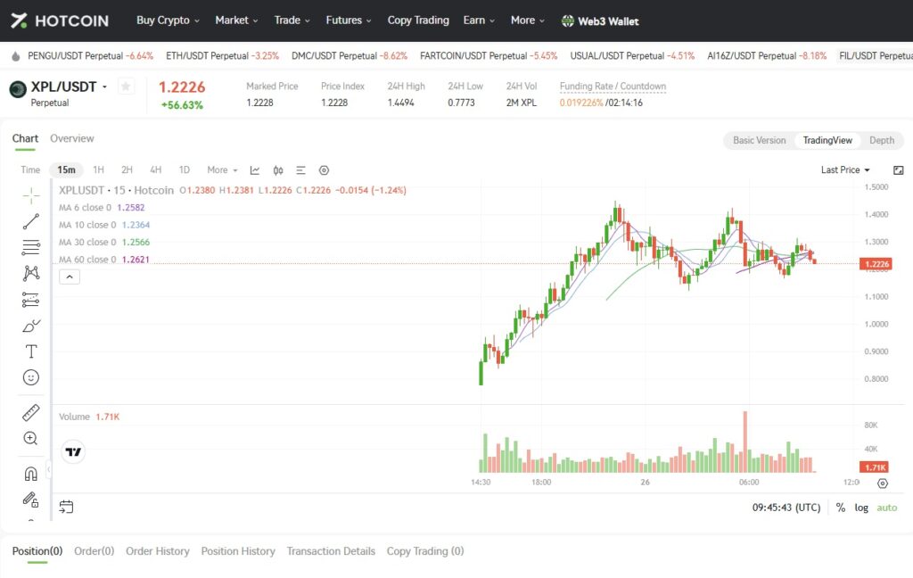Collapse the indicator legend chevron
The height and width of the screenshot is (578, 913).
(x=70, y=277)
